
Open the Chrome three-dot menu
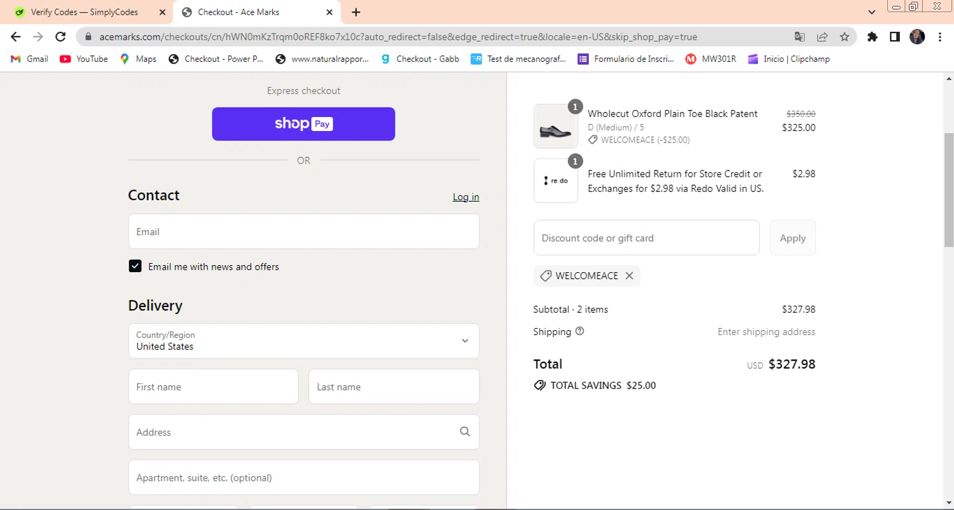tap(940, 37)
